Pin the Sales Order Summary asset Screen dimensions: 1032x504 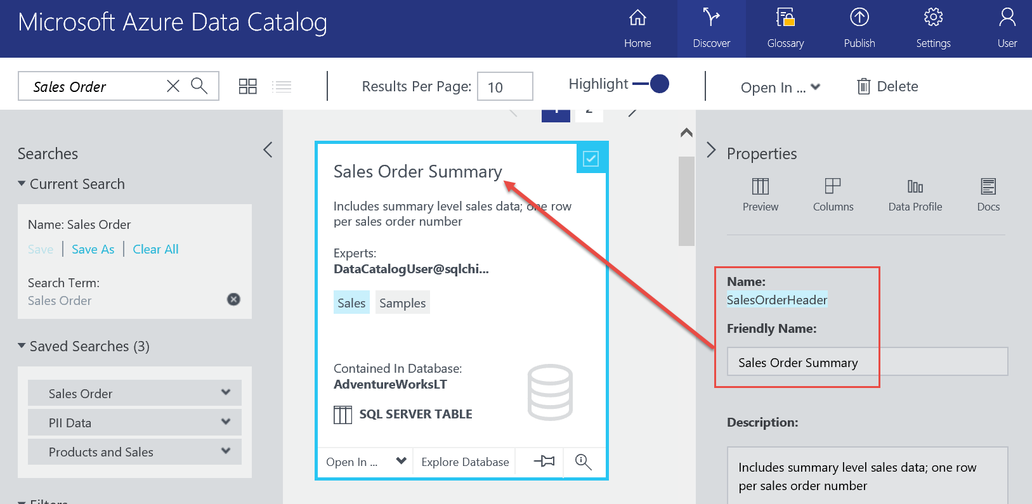(544, 461)
